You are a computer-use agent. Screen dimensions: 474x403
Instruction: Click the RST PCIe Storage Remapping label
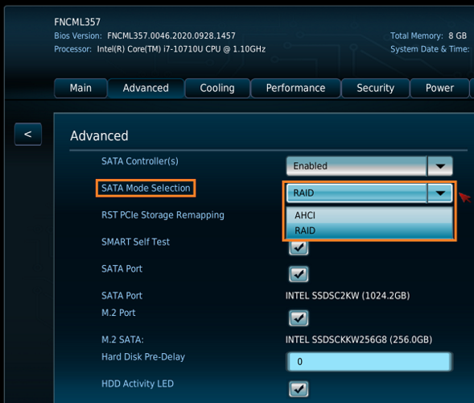[163, 215]
